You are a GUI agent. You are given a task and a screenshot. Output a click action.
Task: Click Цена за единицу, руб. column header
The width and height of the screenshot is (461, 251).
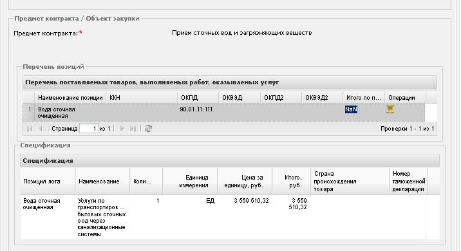click(245, 181)
